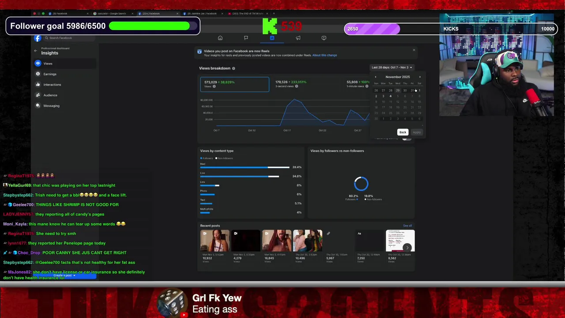Go to next month in calendar

(x=420, y=77)
